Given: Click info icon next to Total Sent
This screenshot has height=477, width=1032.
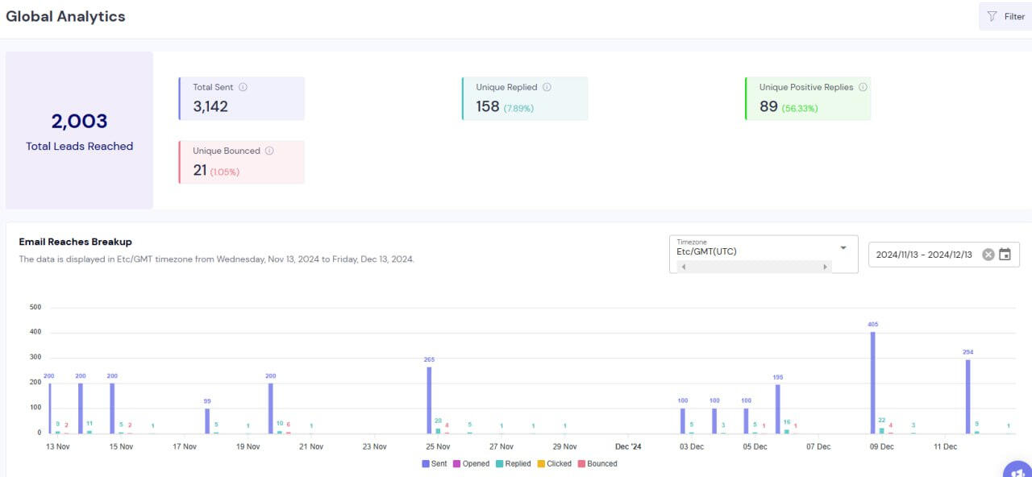Looking at the screenshot, I should pos(243,87).
